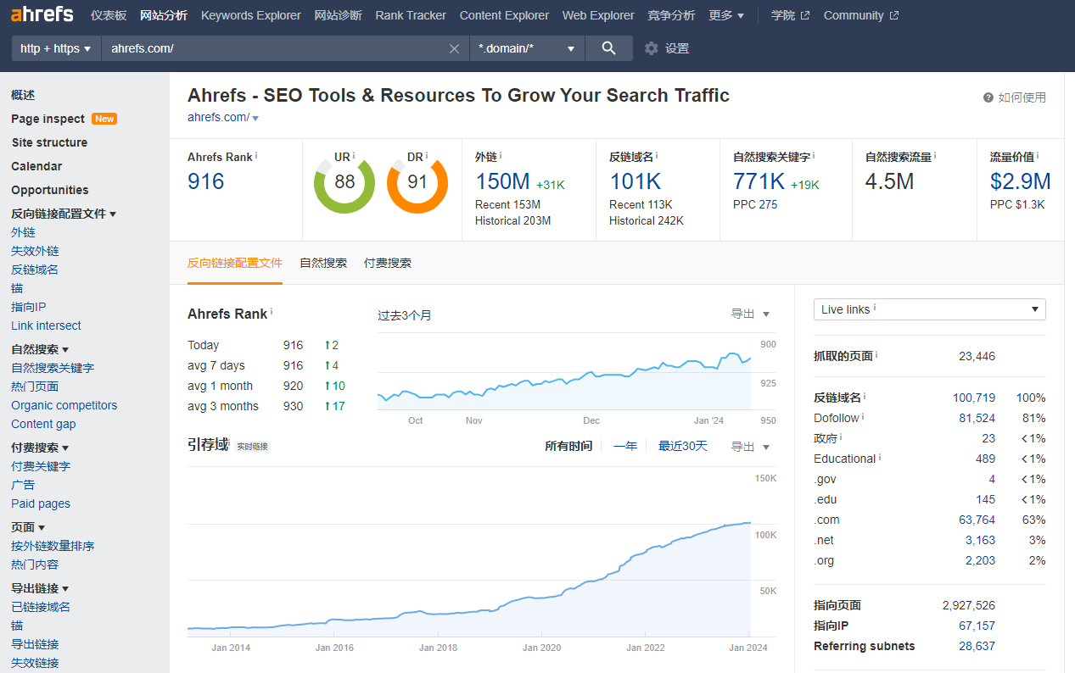
Task: Go to 网站诊断 in top menu
Action: 338,15
